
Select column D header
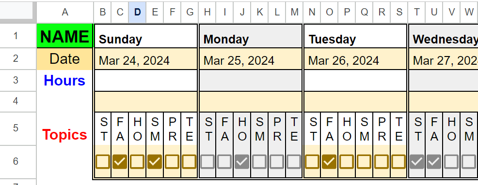pos(138,12)
